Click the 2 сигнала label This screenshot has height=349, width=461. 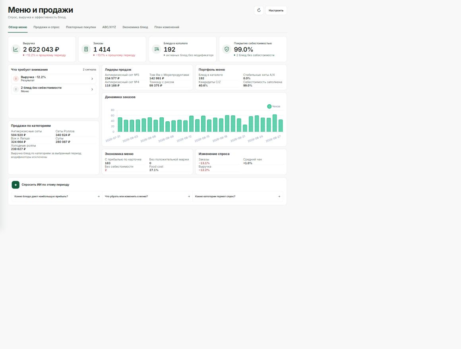89,70
